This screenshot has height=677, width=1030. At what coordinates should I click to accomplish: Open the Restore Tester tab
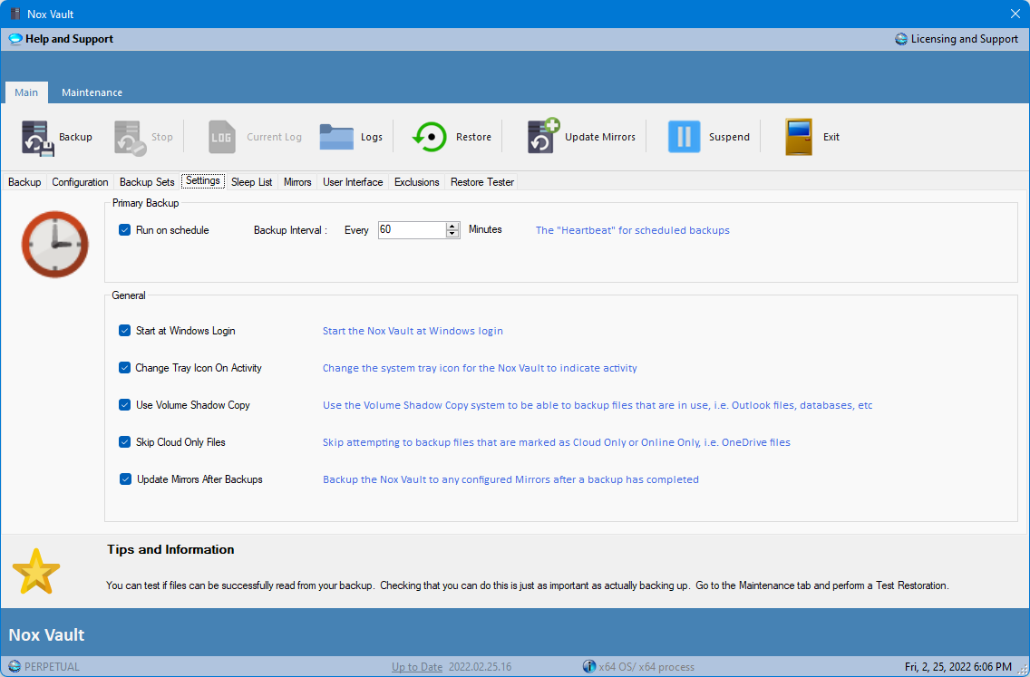(482, 182)
